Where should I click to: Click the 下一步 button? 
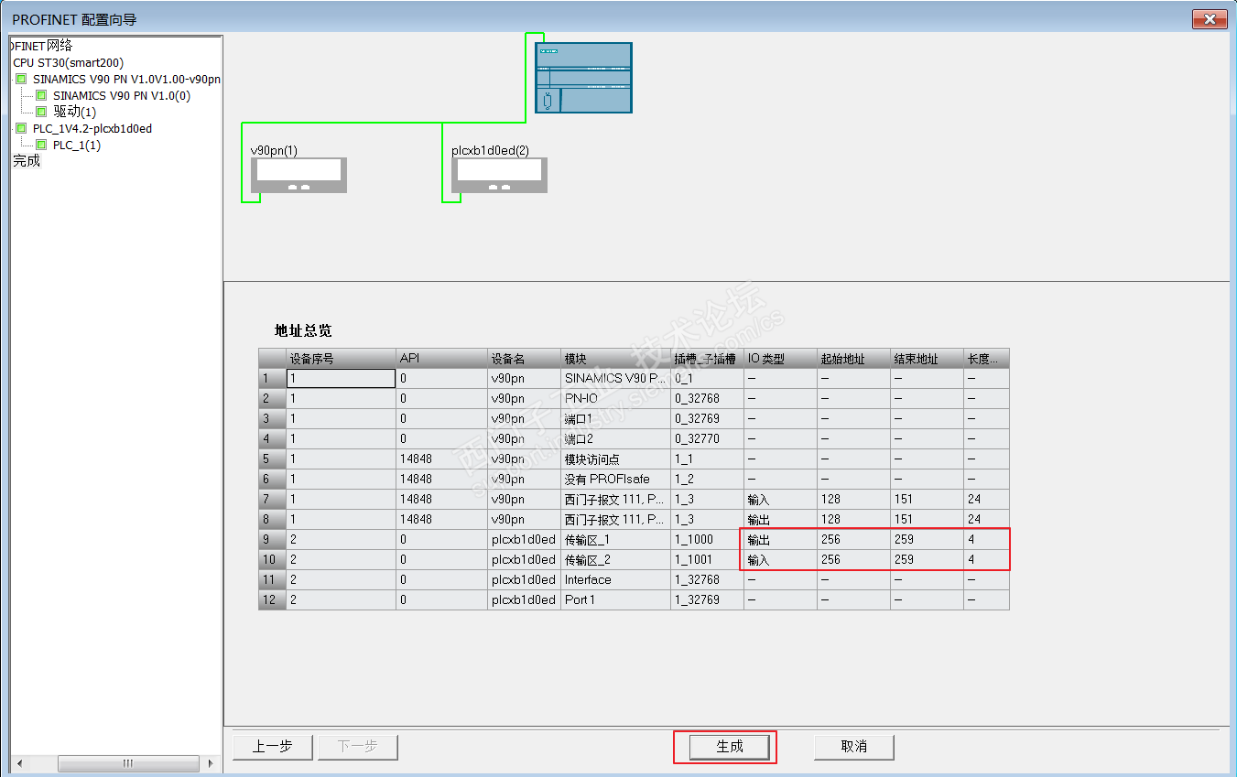[x=358, y=747]
